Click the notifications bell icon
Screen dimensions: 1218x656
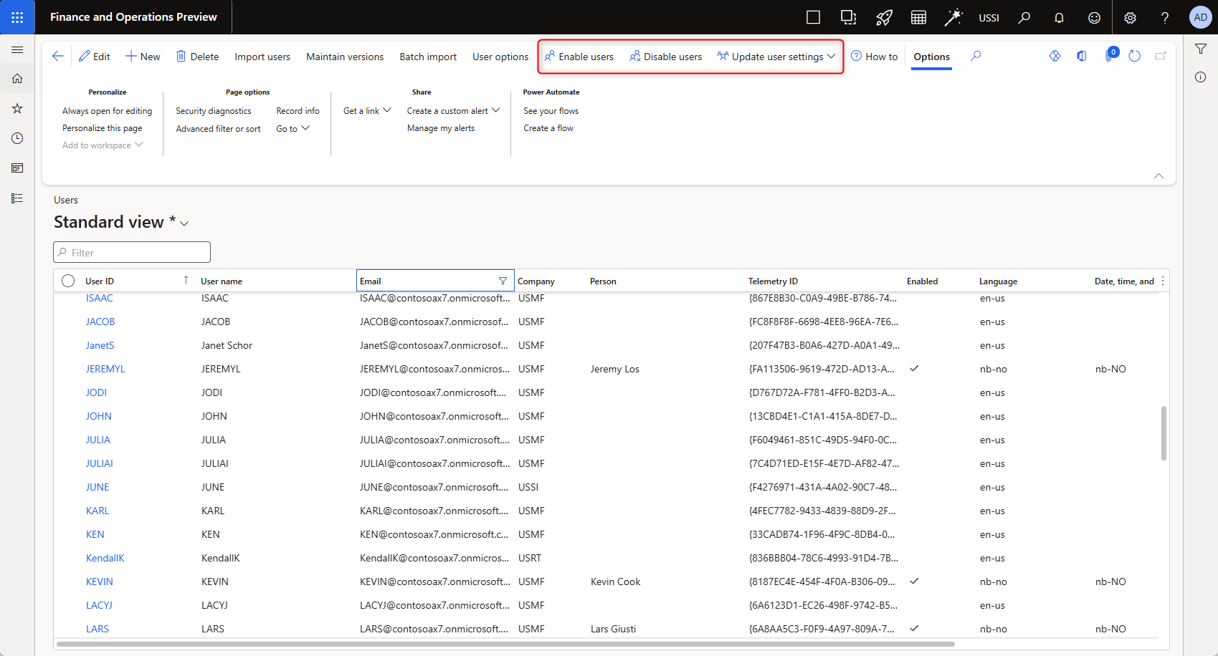tap(1059, 18)
